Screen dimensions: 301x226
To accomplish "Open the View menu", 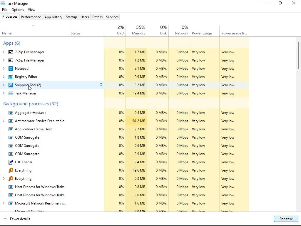I will [31, 10].
